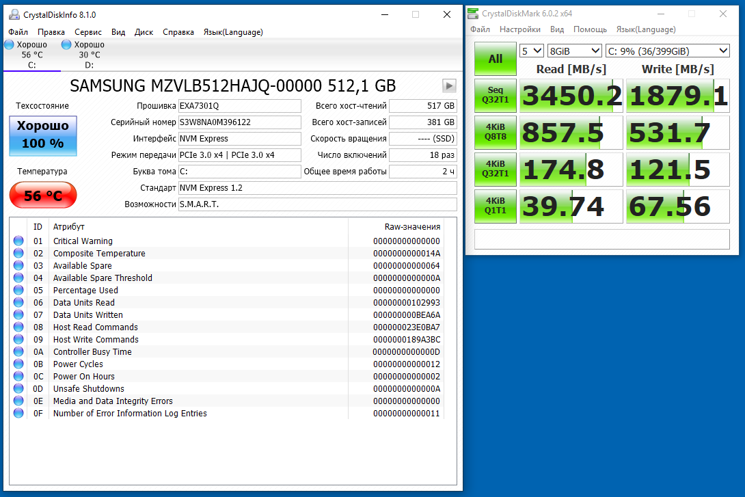Open Диск menu in CrystalDiskInfo
This screenshot has width=745, height=497.
tap(144, 32)
